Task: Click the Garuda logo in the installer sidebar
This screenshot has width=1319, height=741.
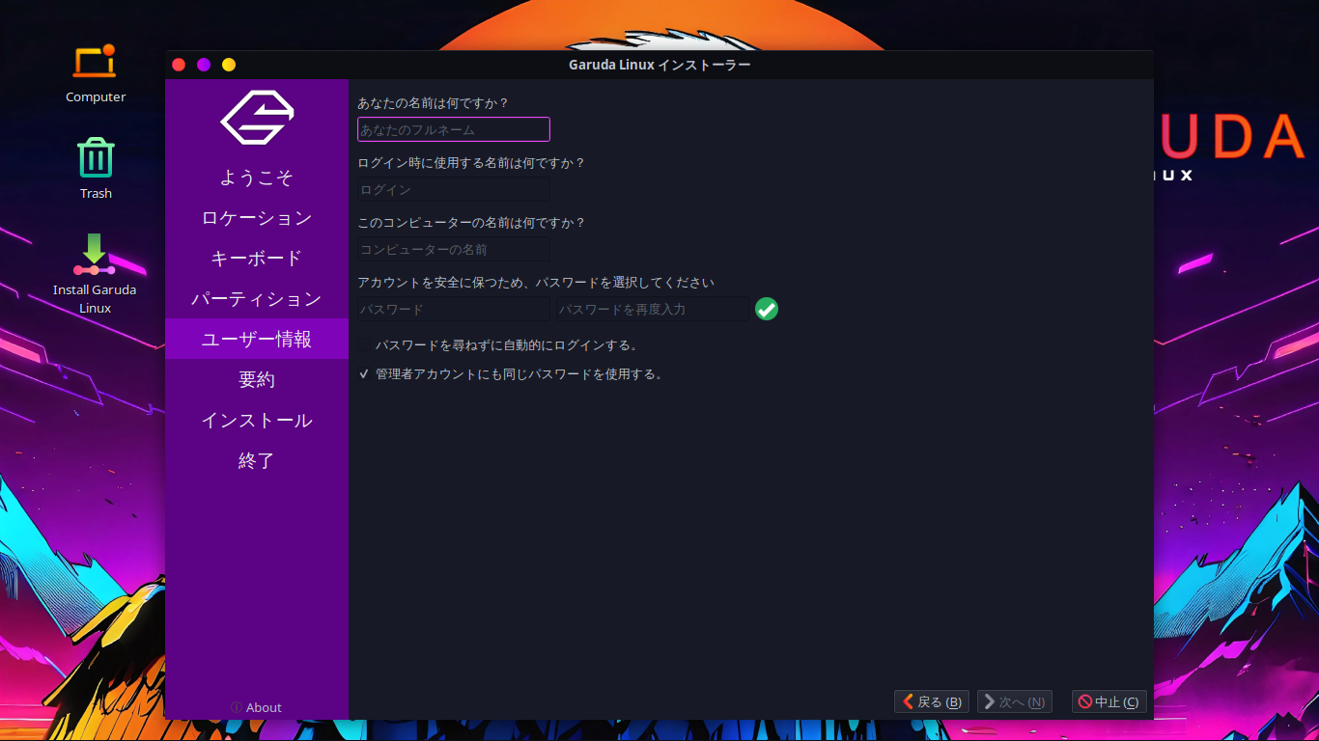Action: 257,118
